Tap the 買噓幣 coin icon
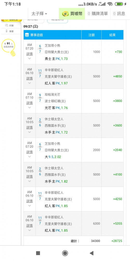The image size is (130, 261). (x=65, y=14)
